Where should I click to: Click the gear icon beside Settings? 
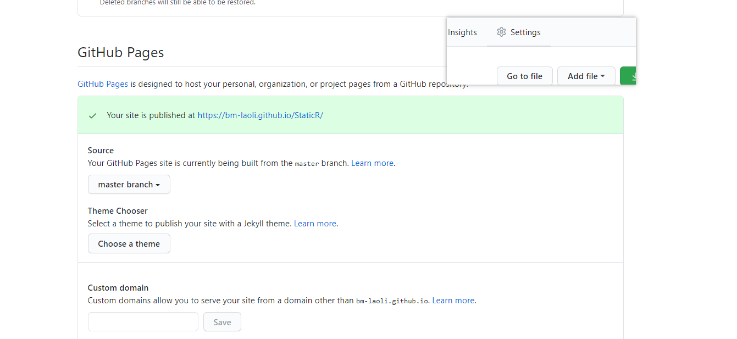coord(501,32)
